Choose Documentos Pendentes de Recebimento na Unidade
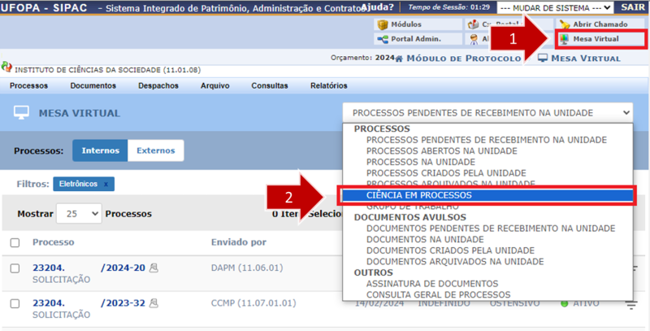The width and height of the screenshot is (650, 331). tap(491, 229)
